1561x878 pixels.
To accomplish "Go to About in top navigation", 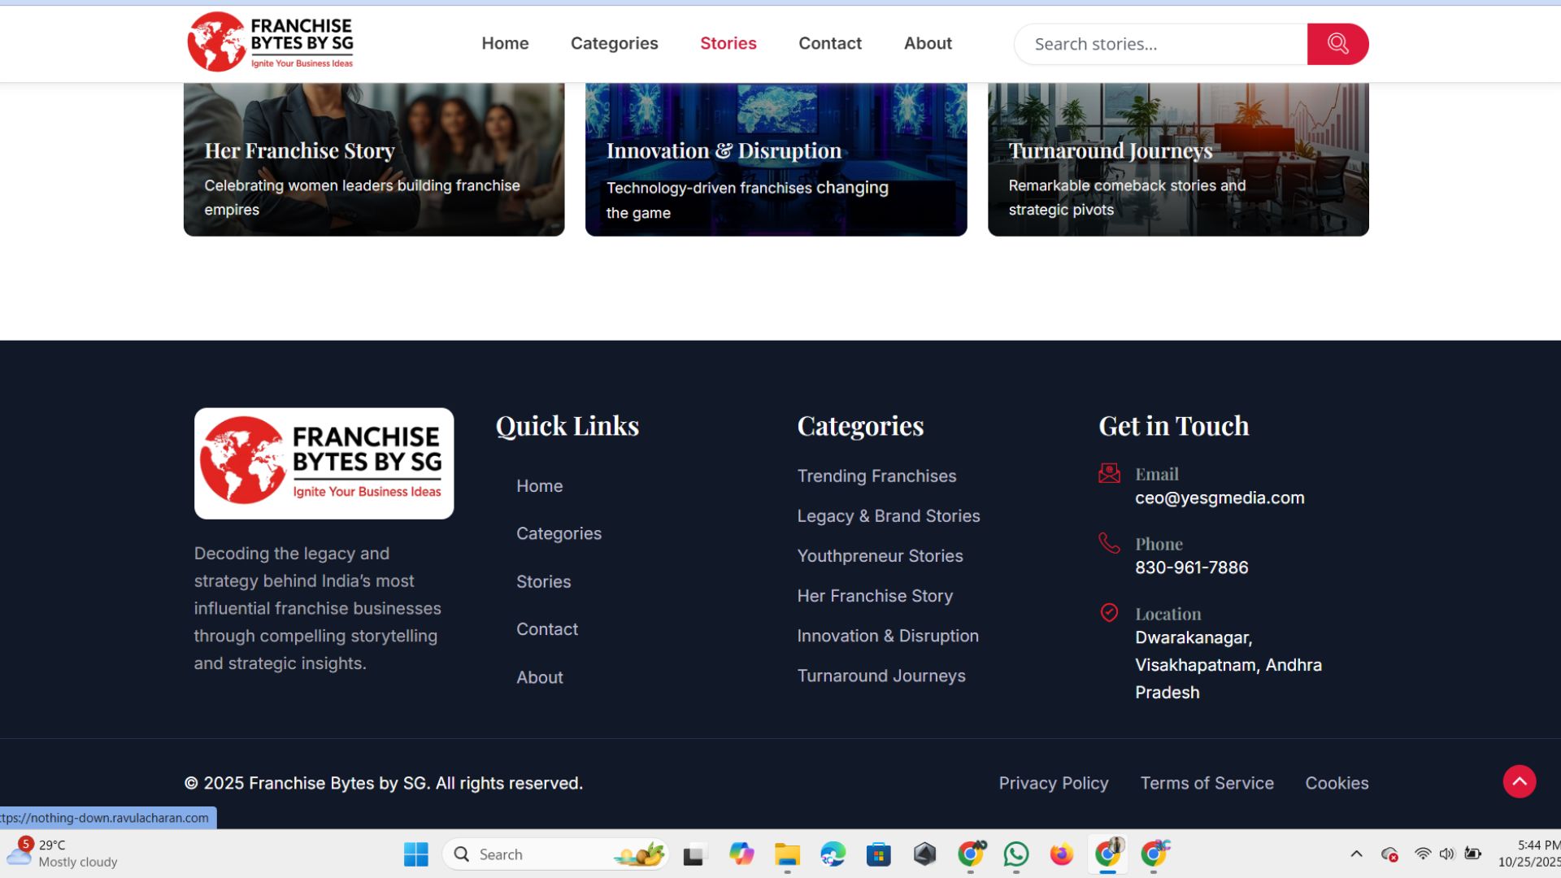I will tap(928, 43).
